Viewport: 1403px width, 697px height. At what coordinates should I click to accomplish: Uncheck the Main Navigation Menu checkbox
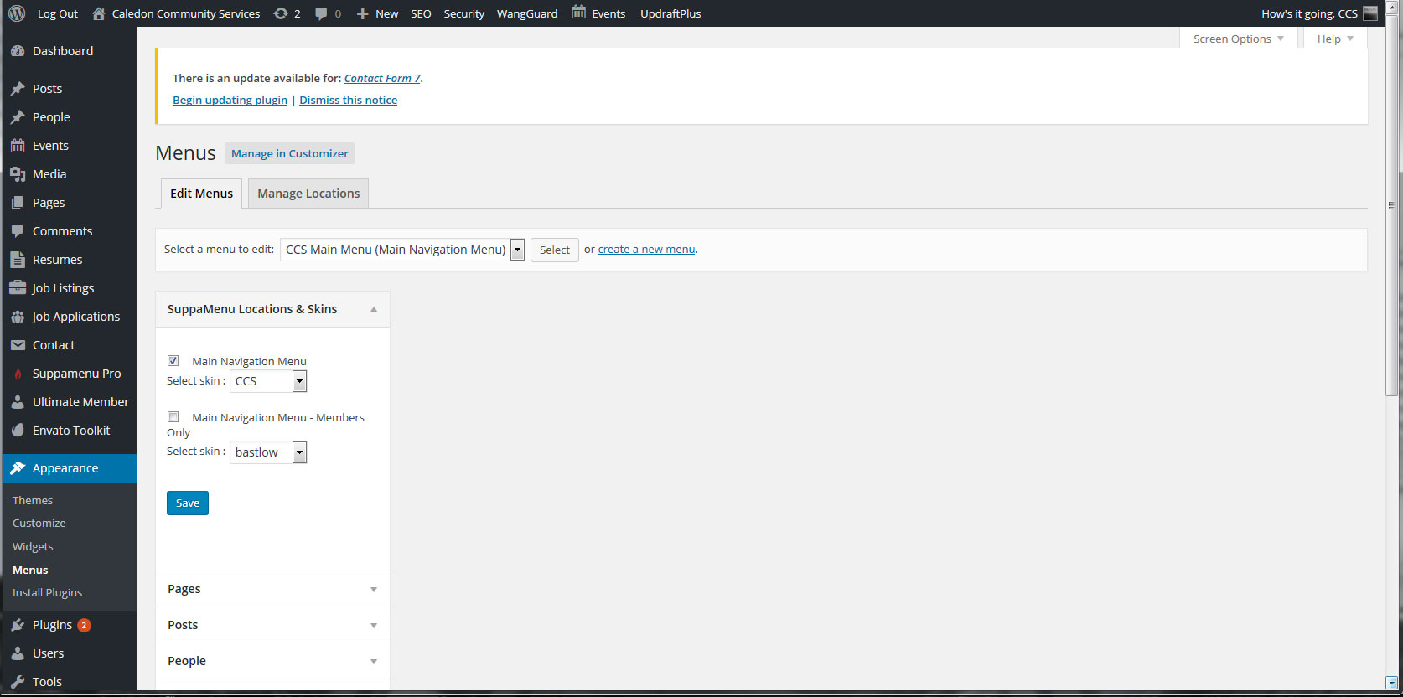173,361
